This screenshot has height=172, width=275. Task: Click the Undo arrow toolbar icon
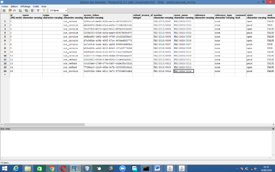[x=14, y=11]
